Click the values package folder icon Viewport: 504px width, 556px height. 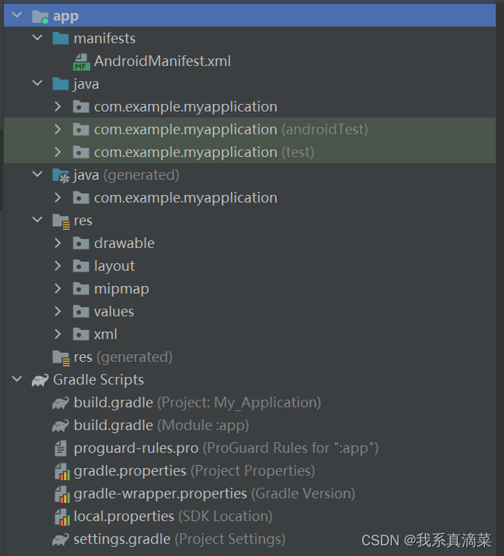tap(81, 312)
